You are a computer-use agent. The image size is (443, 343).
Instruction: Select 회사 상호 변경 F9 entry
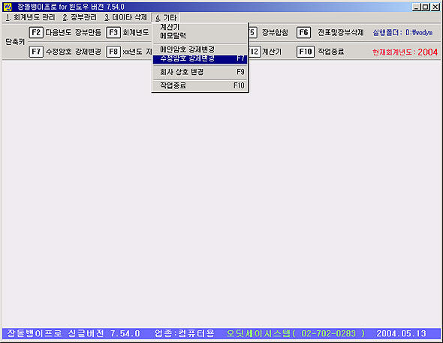200,72
